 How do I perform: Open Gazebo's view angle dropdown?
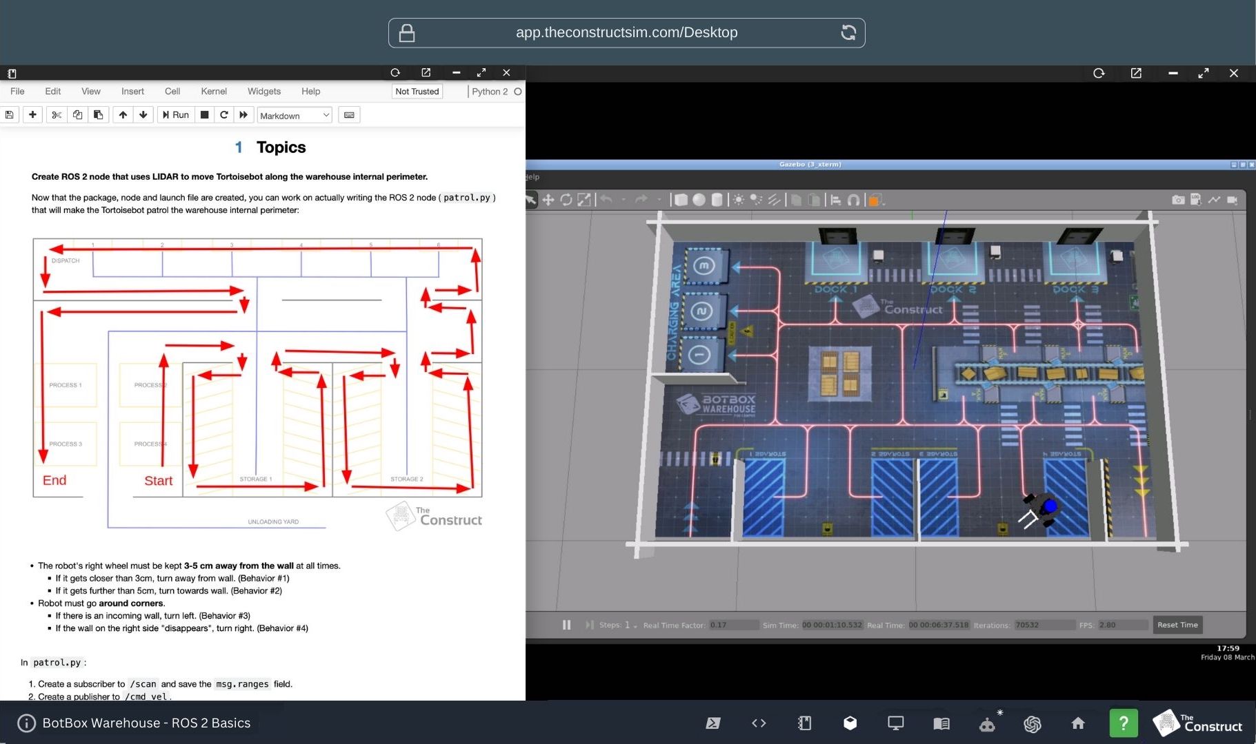pos(875,200)
